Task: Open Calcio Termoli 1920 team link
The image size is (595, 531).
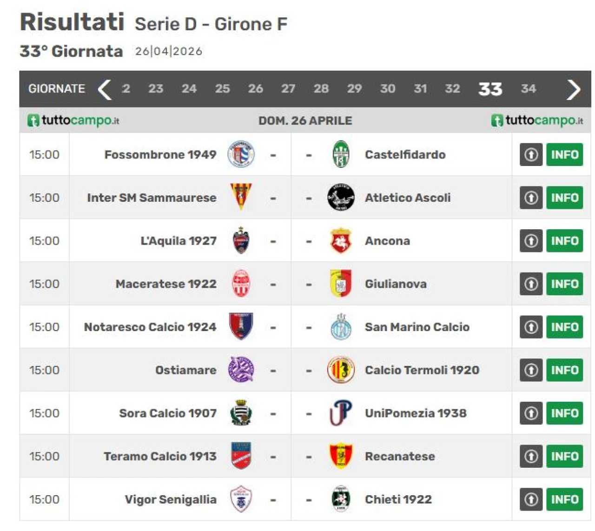Action: [x=422, y=370]
